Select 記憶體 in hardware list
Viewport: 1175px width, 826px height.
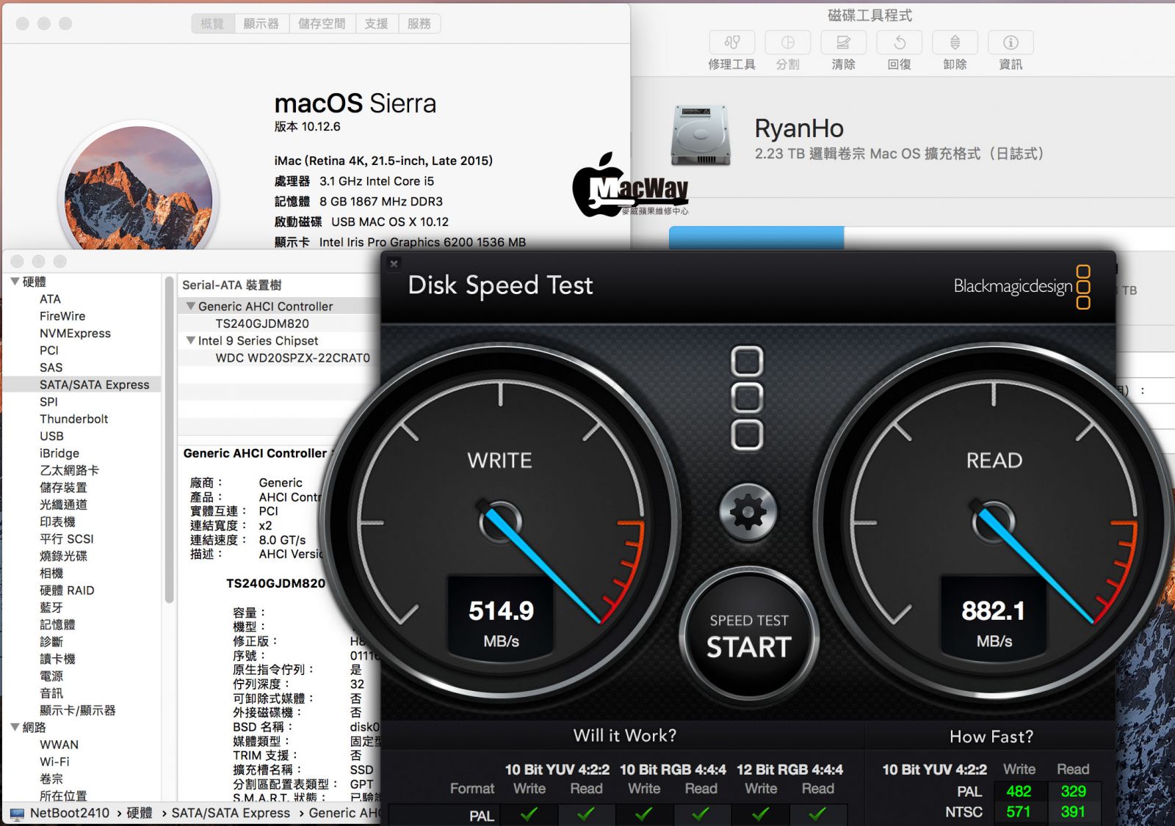point(57,624)
